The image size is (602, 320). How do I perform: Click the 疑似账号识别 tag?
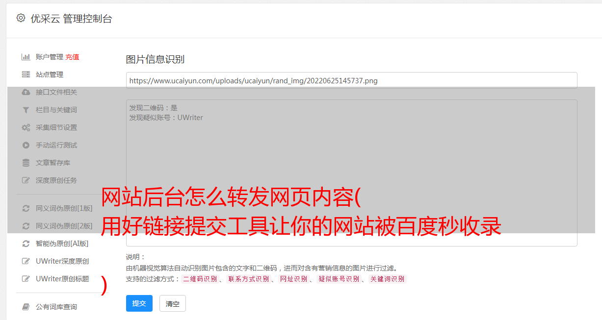pyautogui.click(x=339, y=279)
